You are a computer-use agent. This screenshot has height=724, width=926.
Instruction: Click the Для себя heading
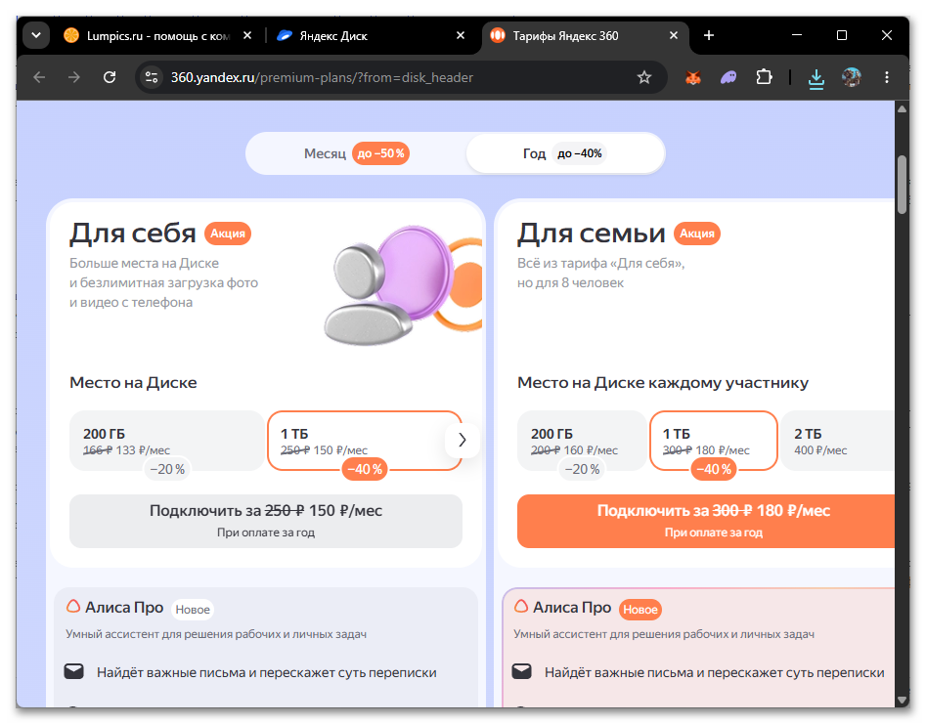point(133,234)
